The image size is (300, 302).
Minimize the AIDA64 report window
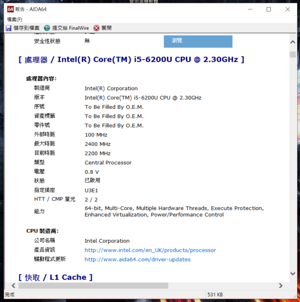click(x=250, y=9)
